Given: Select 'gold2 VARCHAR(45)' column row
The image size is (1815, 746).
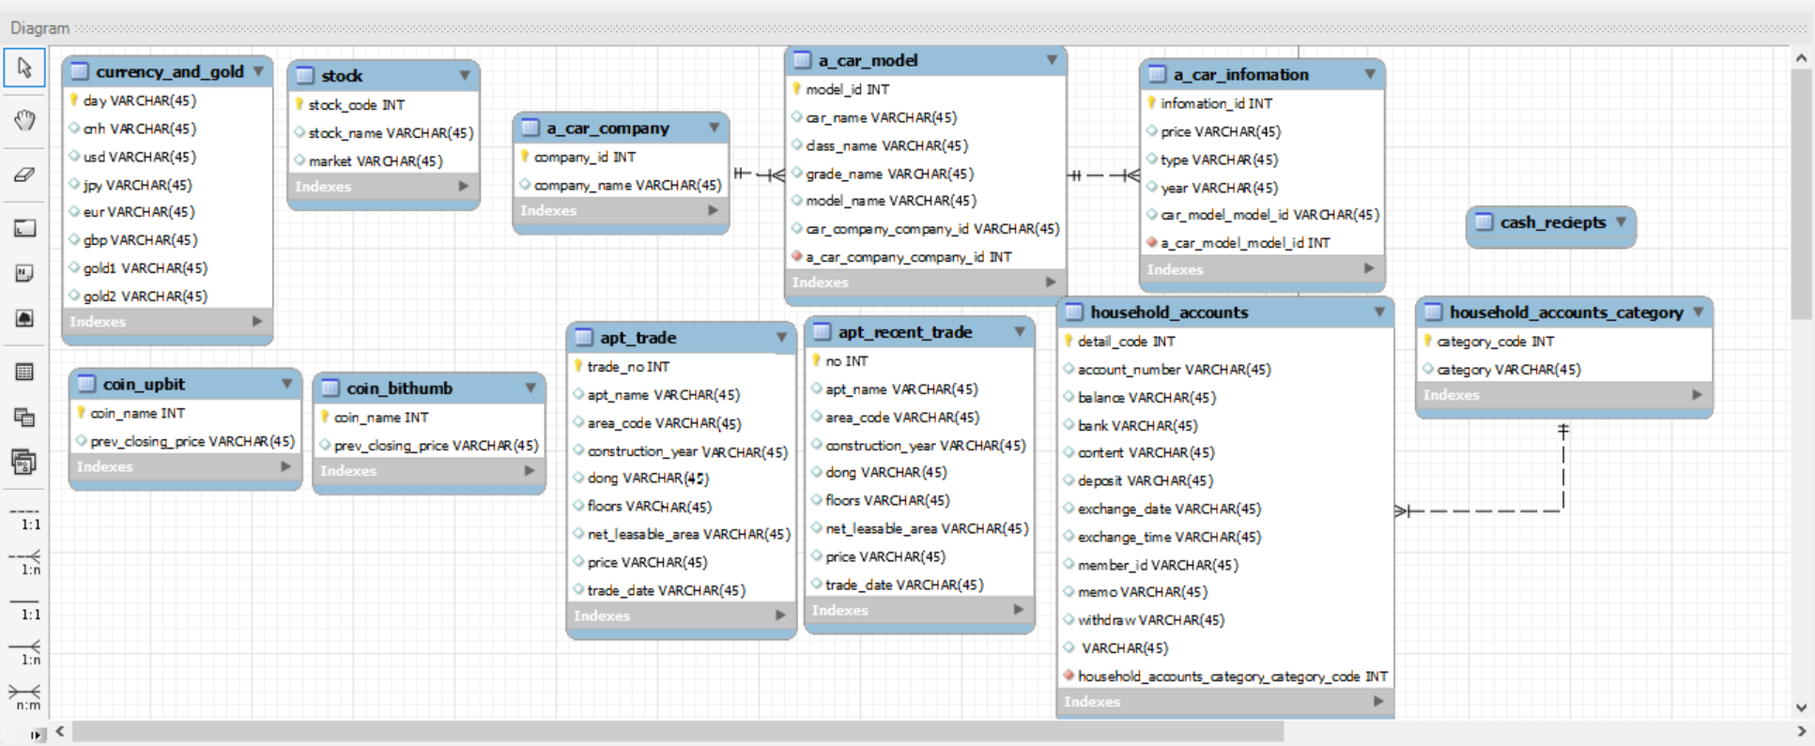Looking at the screenshot, I should pyautogui.click(x=167, y=296).
